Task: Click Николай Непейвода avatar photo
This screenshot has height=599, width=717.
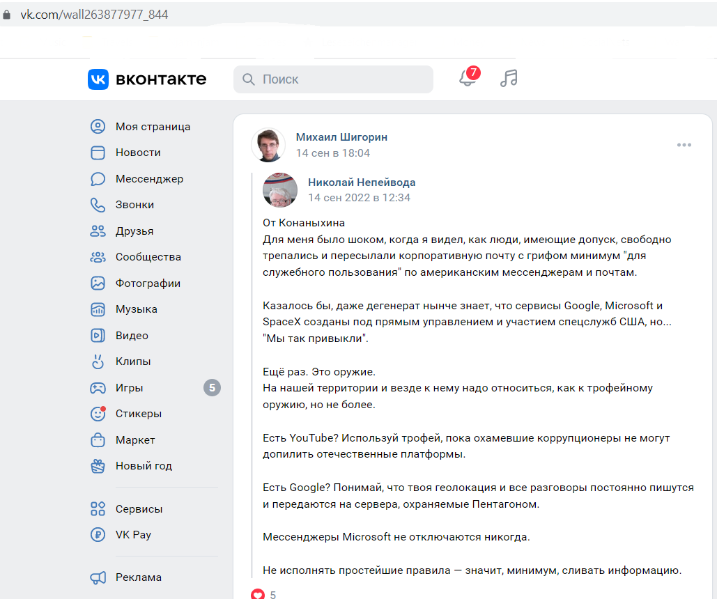Action: (x=280, y=189)
